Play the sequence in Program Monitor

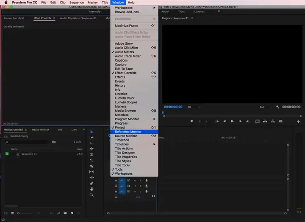[x=232, y=121]
